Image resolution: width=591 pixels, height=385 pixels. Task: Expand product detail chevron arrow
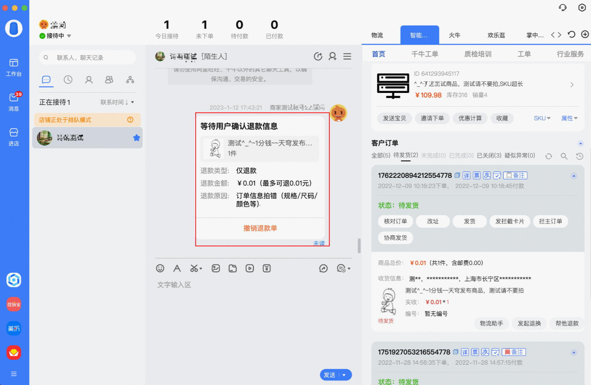[572, 85]
